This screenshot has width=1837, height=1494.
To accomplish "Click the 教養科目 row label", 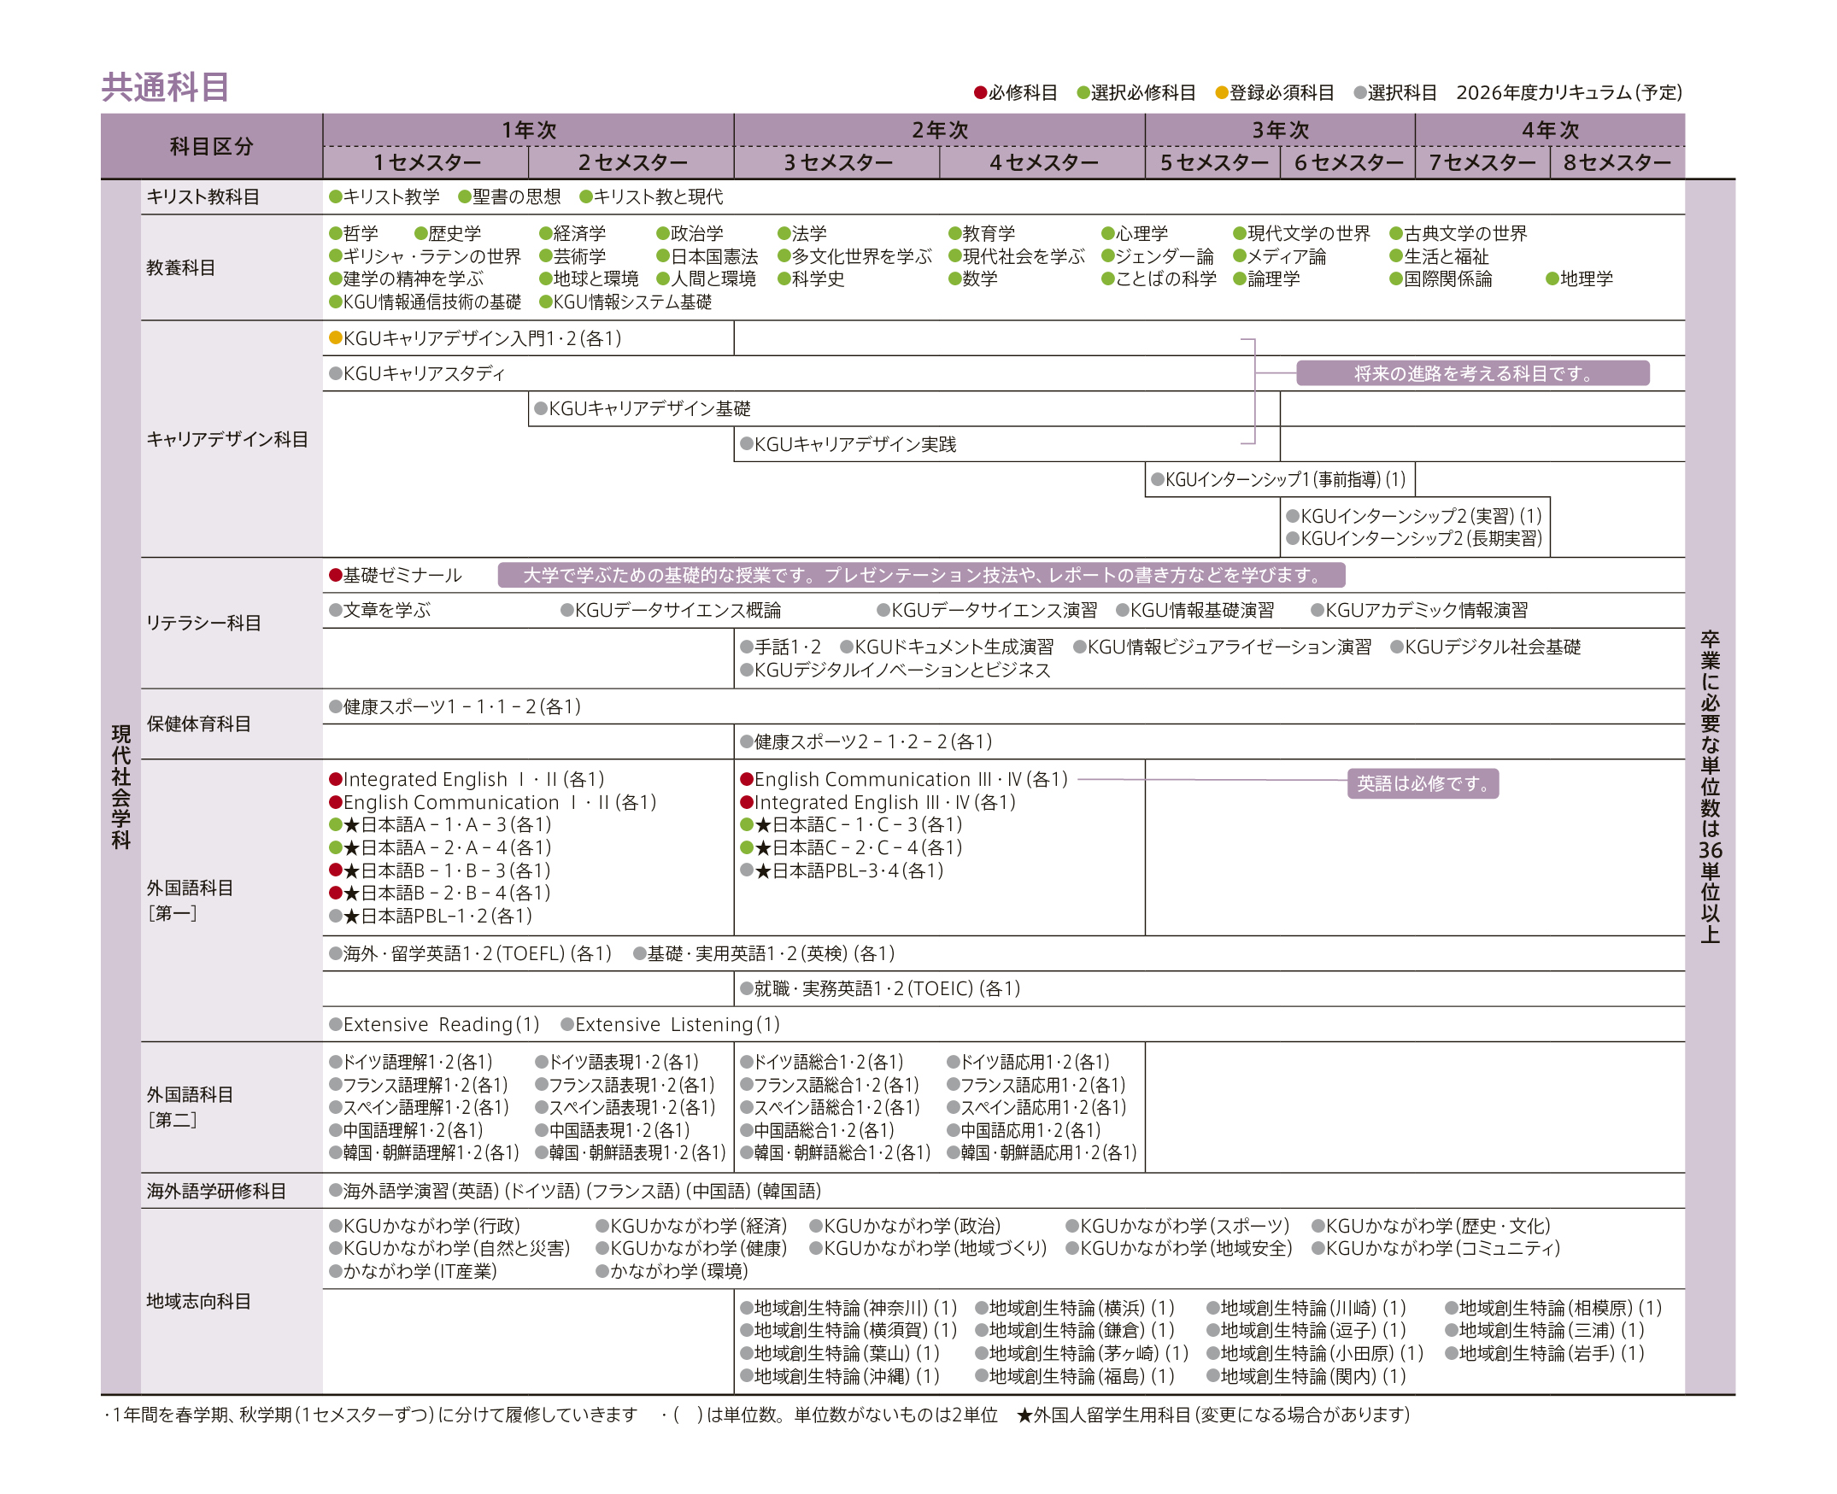I will [181, 267].
